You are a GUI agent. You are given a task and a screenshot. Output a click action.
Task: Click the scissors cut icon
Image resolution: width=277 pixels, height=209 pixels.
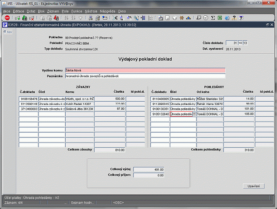point(115,18)
